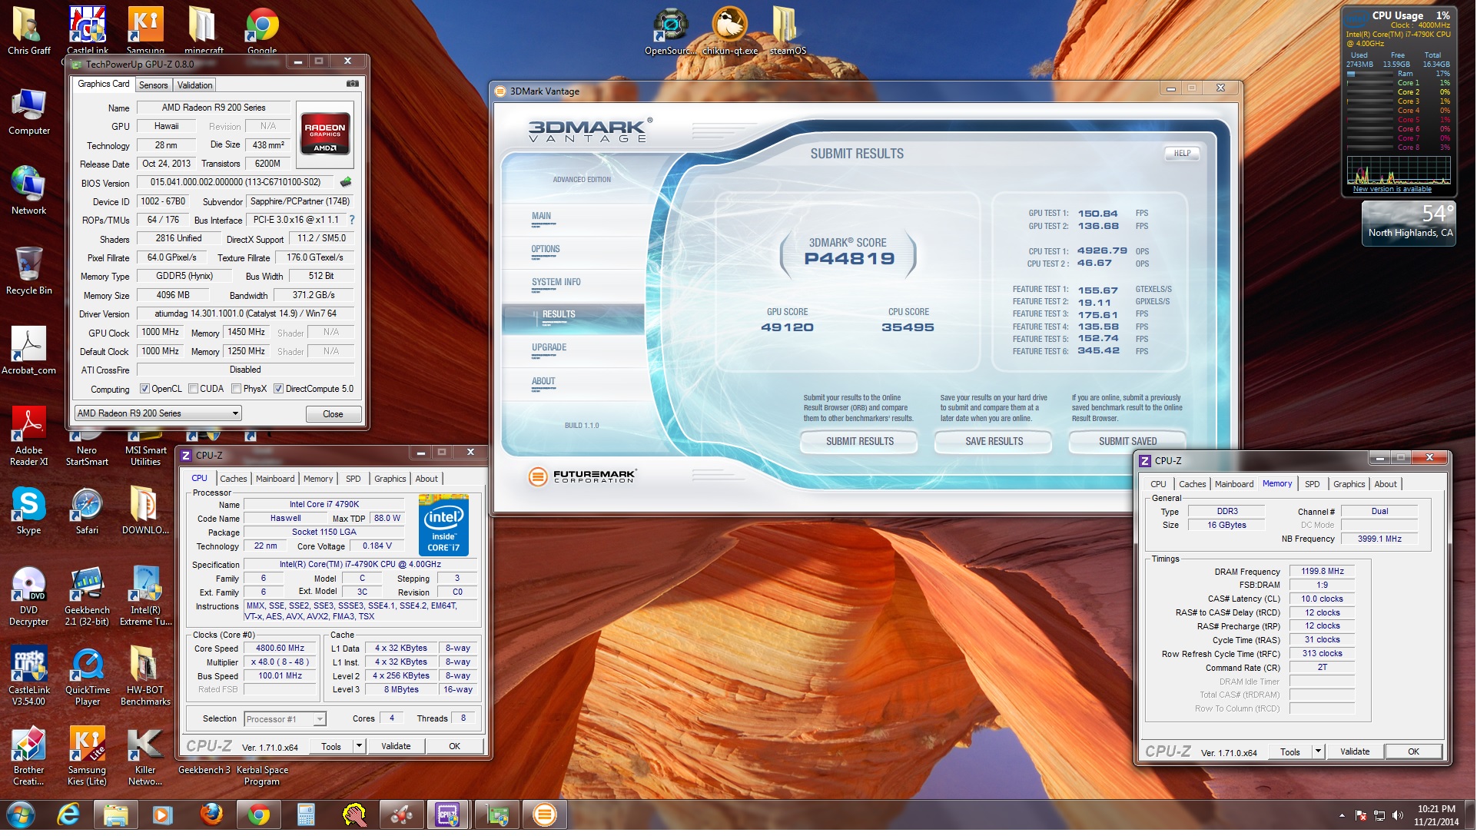Open chikun-qt.exe on the desktop
1477x836 pixels.
tap(730, 31)
